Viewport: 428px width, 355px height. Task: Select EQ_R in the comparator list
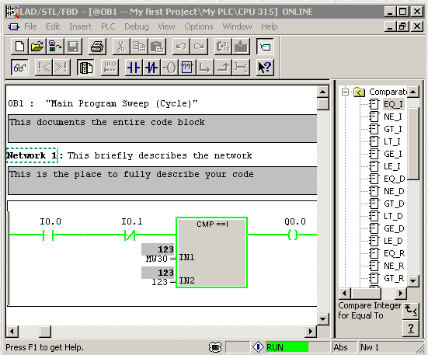point(394,253)
